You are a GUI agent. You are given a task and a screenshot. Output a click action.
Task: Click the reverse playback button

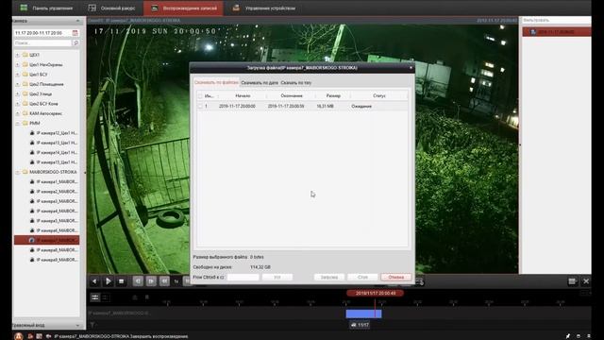tap(94, 281)
